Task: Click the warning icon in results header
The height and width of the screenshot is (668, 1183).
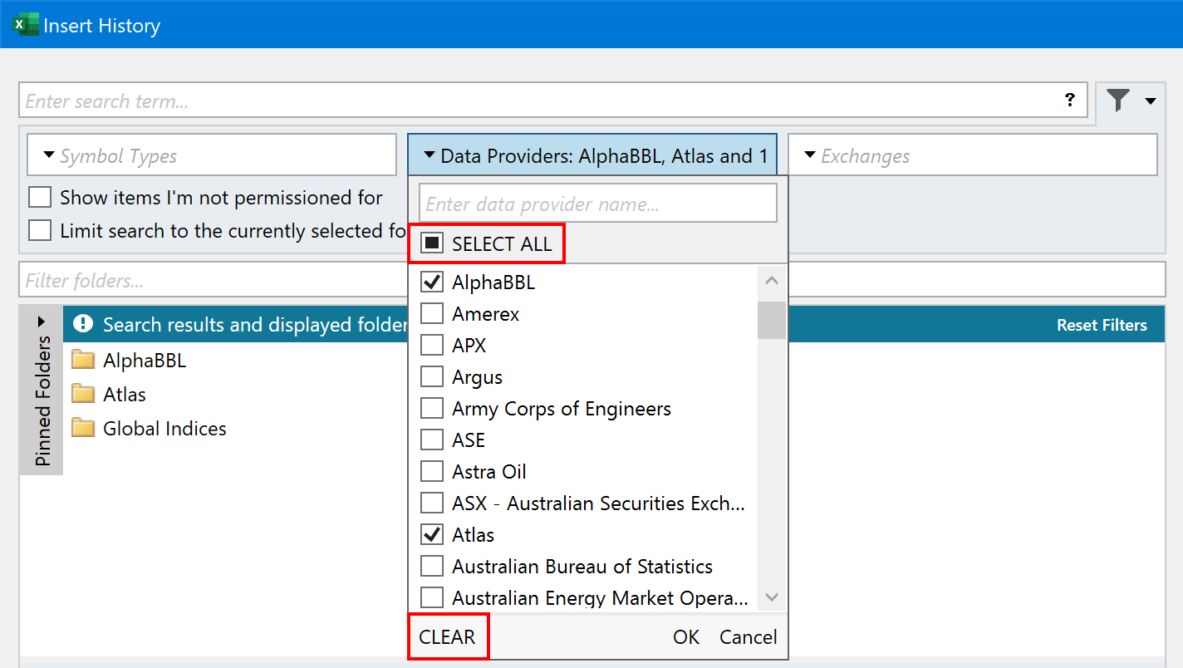Action: pos(83,324)
